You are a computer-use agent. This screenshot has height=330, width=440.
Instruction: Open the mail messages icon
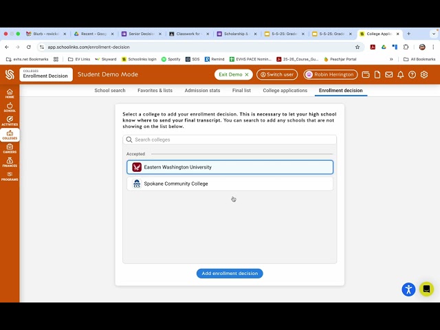388,74
